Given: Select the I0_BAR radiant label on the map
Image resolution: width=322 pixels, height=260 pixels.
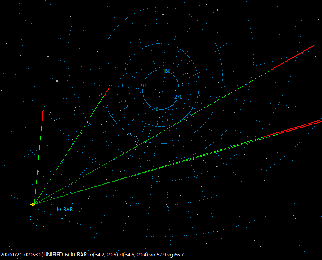Looking at the screenshot, I should [65, 210].
